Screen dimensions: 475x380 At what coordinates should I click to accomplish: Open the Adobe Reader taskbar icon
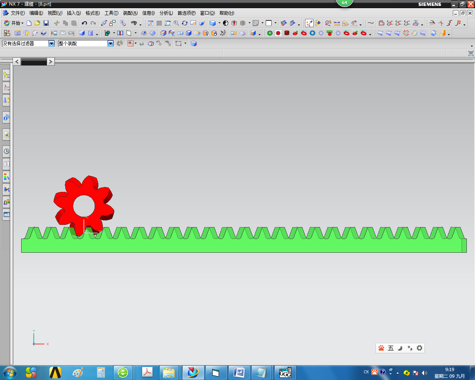tap(147, 372)
